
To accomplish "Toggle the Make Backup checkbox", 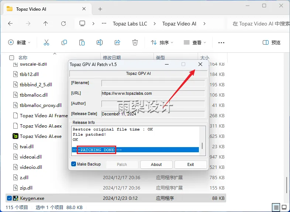I will coord(74,164).
